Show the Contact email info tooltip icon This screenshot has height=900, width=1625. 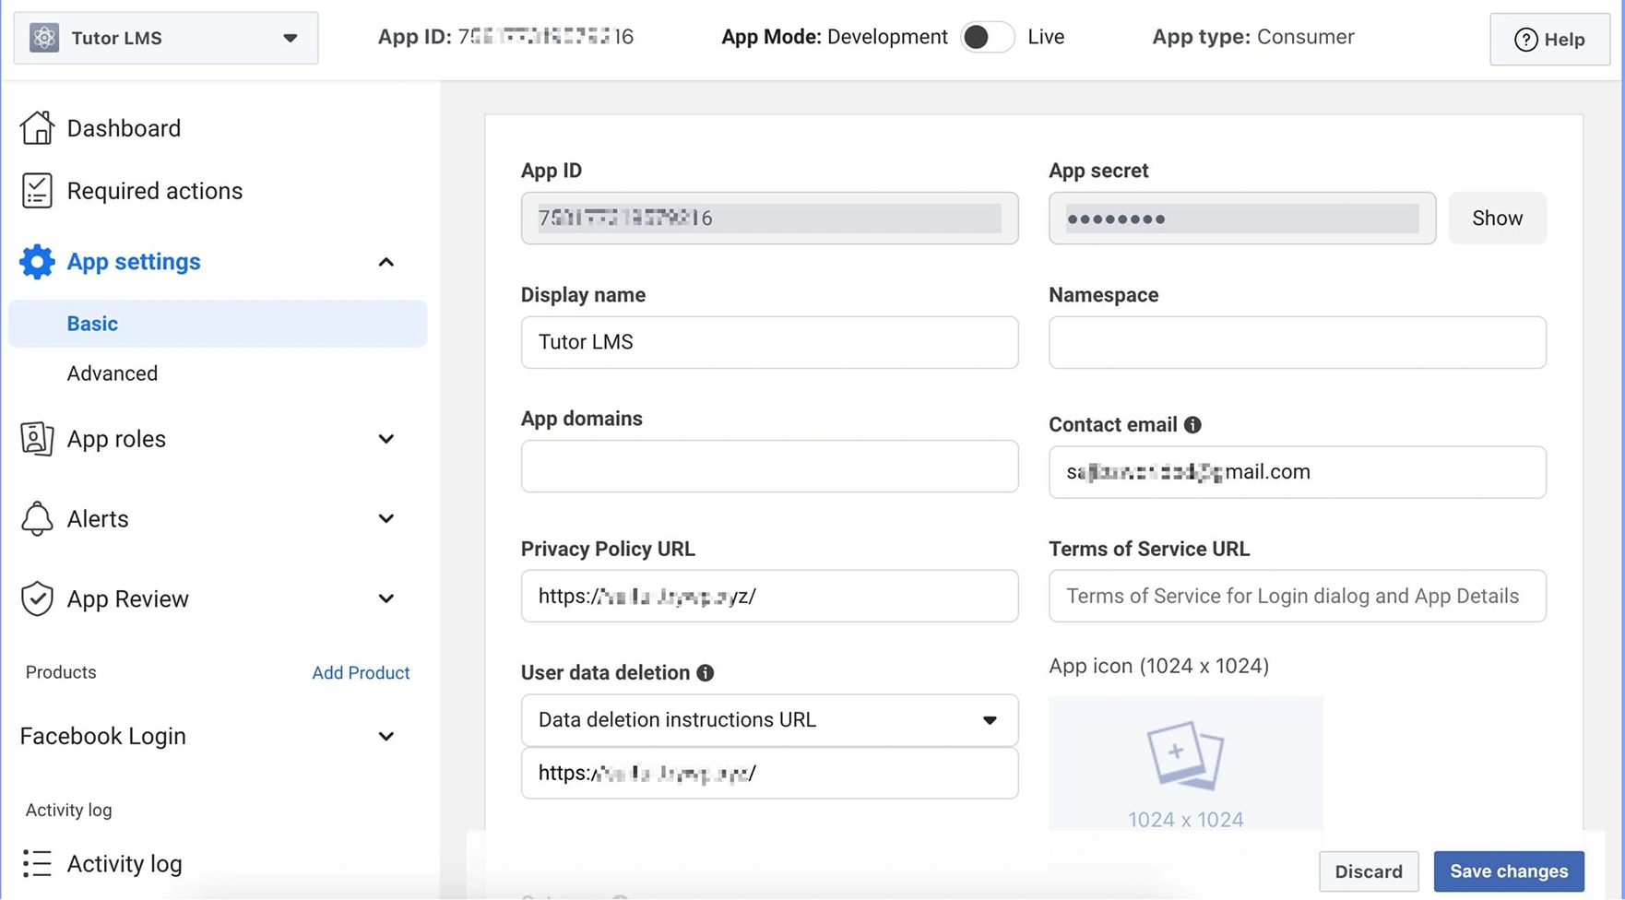coord(1192,425)
